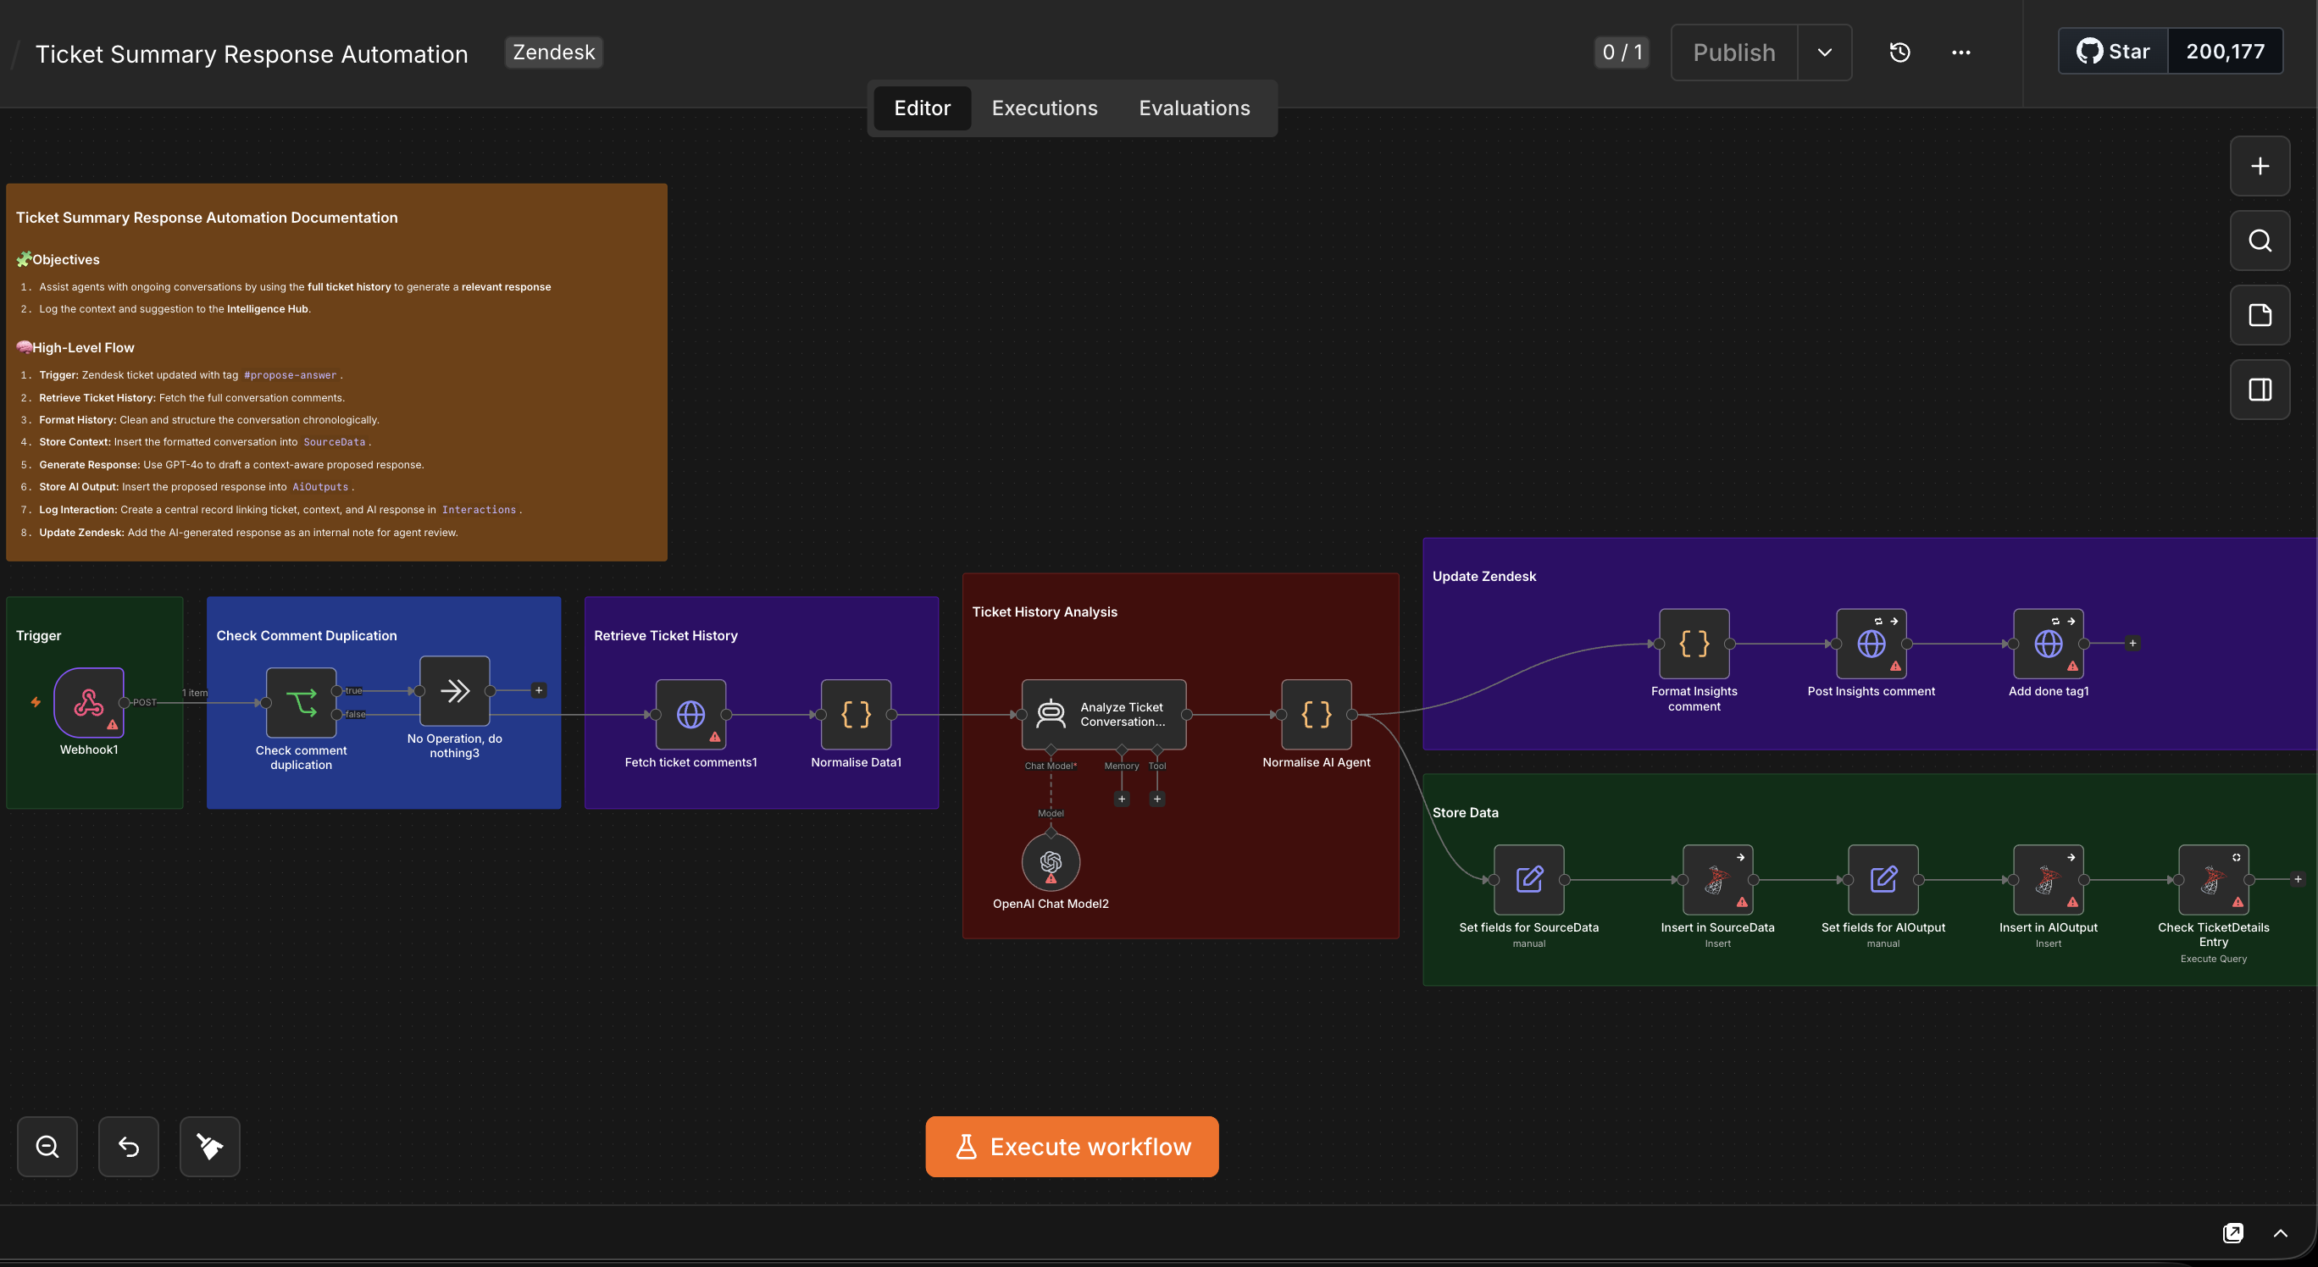Select the Normalise Data1 code node
The image size is (2318, 1267).
(856, 715)
